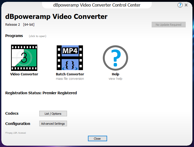
Task: Click the Programs section heading
Action: coord(14,36)
